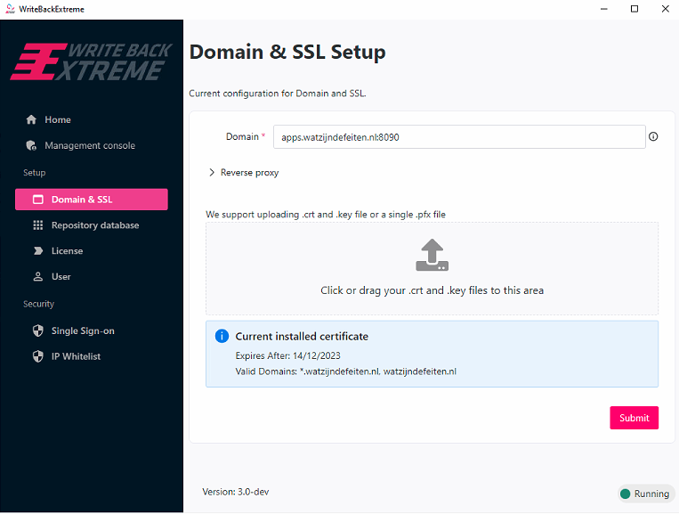The height and width of the screenshot is (514, 679).
Task: Open the Domain & SSL menu item
Action: tap(91, 200)
